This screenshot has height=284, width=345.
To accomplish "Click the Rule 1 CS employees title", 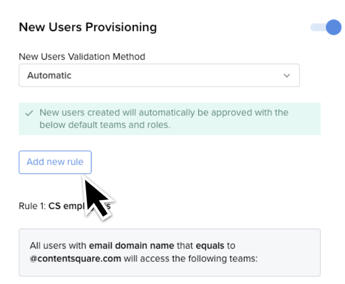I will [65, 206].
